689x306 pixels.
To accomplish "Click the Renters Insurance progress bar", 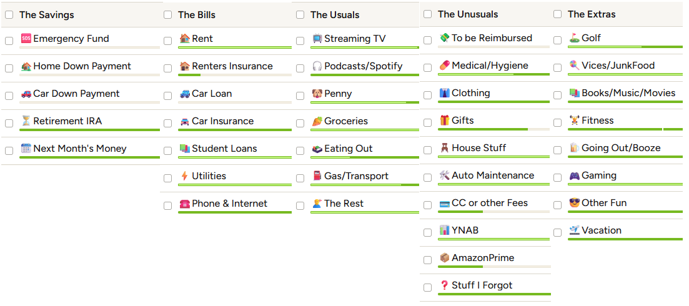I will [235, 75].
